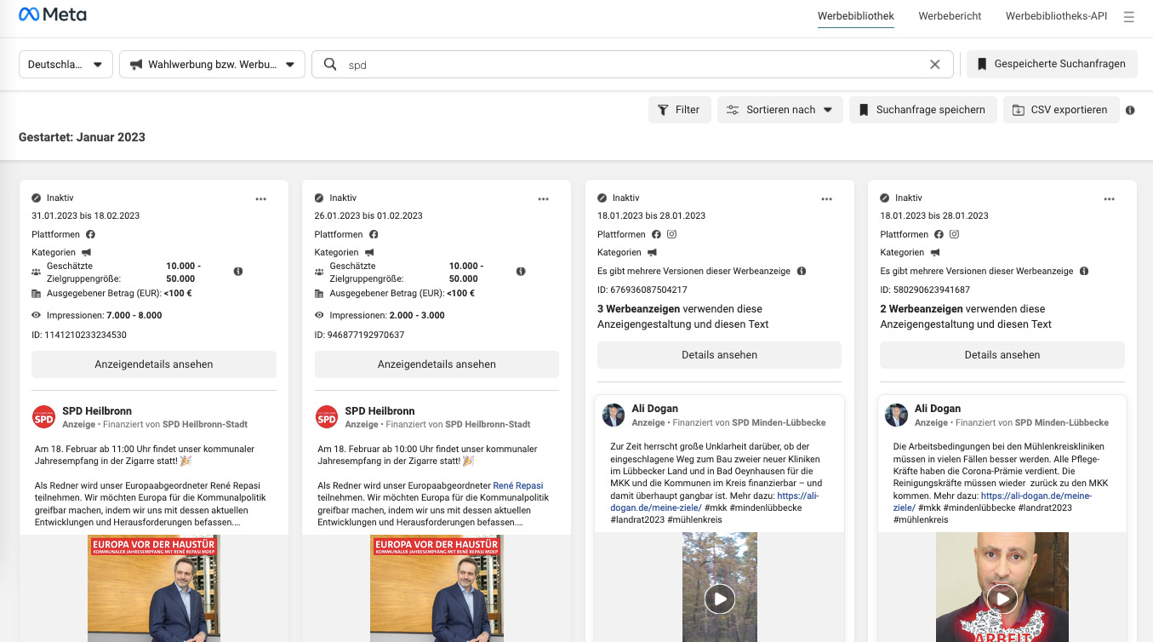Click Details ansehen for ad ID 580290623941687
This screenshot has width=1153, height=642.
tap(1002, 355)
